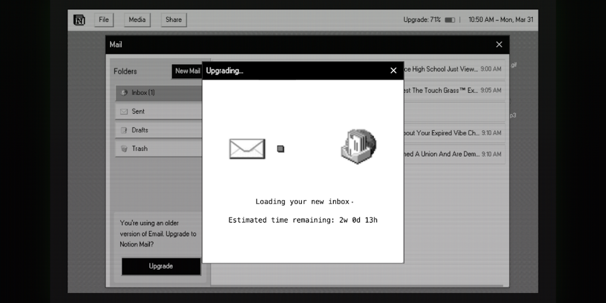Close the Mail window
The height and width of the screenshot is (303, 606).
(x=499, y=45)
